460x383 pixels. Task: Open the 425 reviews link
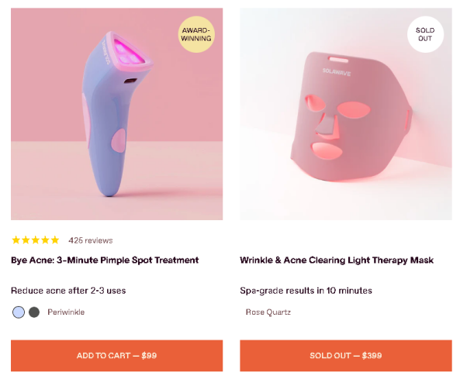click(x=90, y=240)
